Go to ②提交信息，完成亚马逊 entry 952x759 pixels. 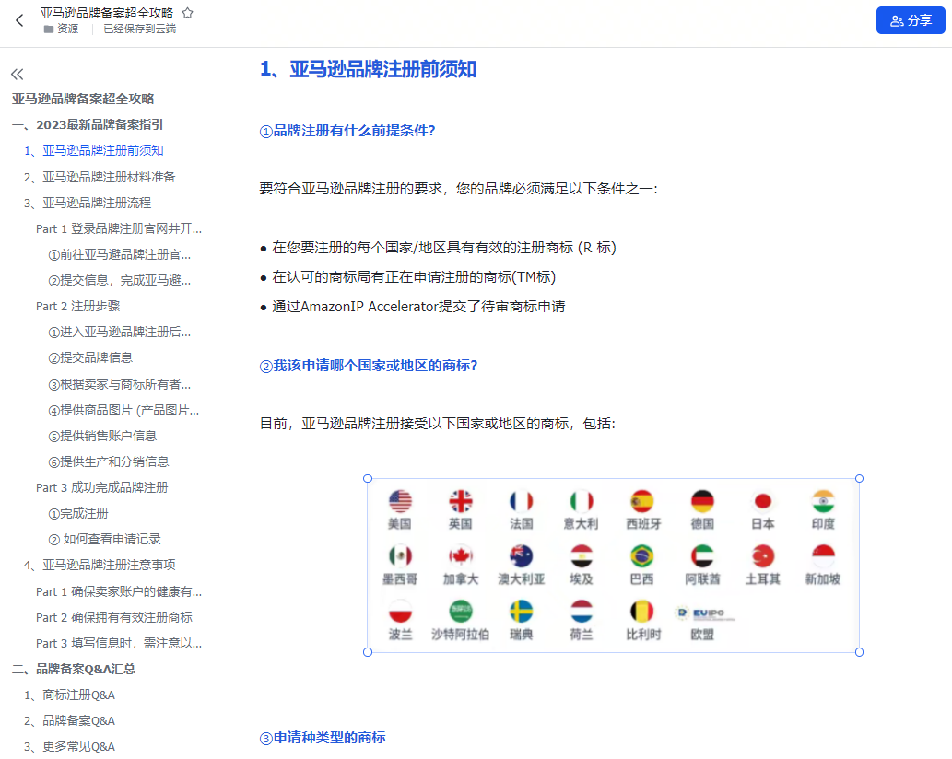[120, 280]
